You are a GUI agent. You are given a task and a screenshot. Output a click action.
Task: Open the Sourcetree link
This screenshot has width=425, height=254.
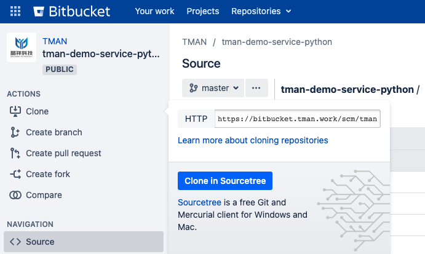click(x=199, y=202)
